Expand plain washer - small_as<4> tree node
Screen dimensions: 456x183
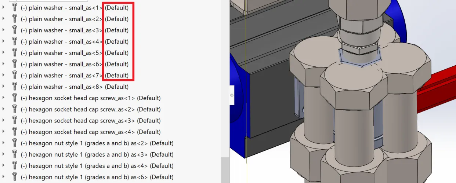click(4, 41)
